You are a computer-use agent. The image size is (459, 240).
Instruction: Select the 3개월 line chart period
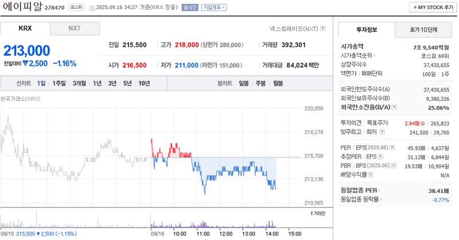pyautogui.click(x=79, y=84)
